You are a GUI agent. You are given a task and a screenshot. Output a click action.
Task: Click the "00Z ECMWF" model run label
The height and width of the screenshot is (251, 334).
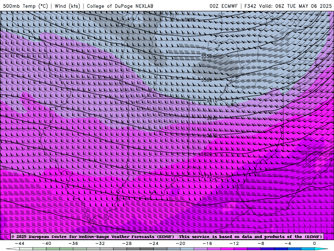[223, 6]
